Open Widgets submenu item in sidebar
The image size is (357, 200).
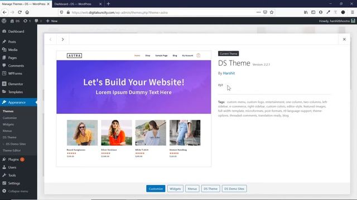pyautogui.click(x=8, y=124)
